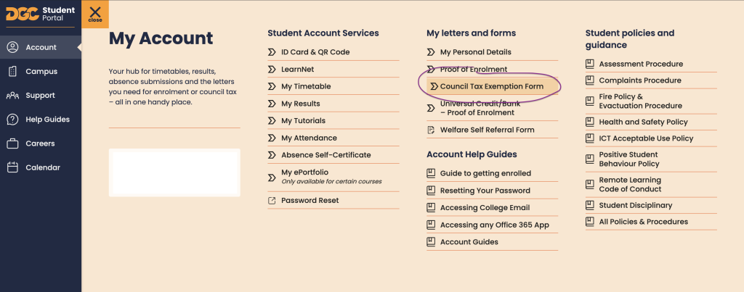Screen dimensions: 744x292
Task: Click the Calendar icon in sidebar
Action: coord(12,167)
